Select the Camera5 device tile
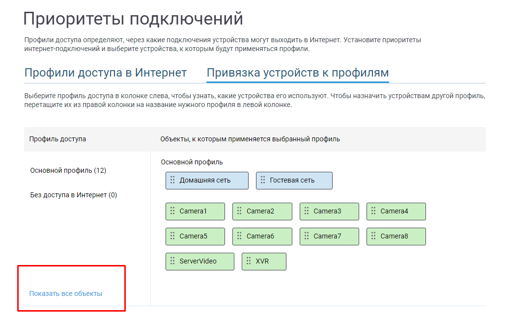 pos(195,237)
